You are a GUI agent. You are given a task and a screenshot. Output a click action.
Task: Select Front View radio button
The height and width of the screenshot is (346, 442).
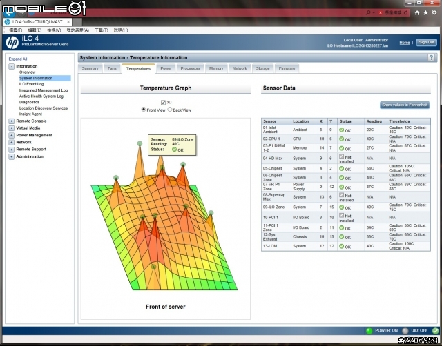pos(144,110)
